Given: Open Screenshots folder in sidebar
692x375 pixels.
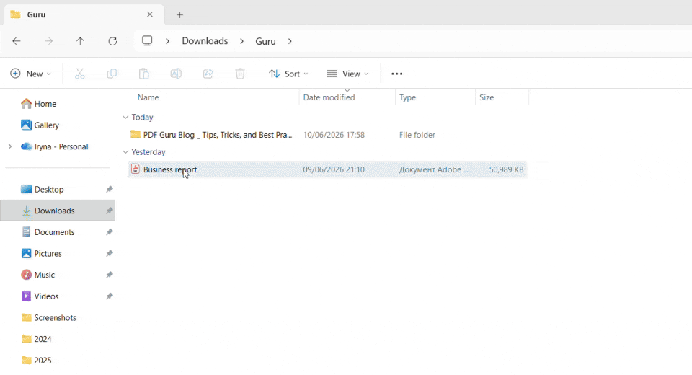Looking at the screenshot, I should 48,317.
